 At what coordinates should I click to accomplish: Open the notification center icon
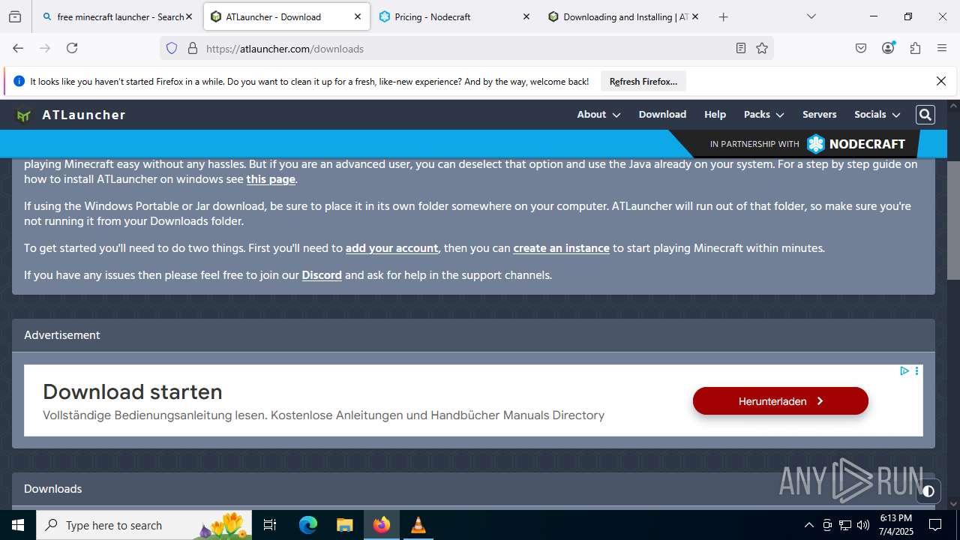tap(935, 525)
